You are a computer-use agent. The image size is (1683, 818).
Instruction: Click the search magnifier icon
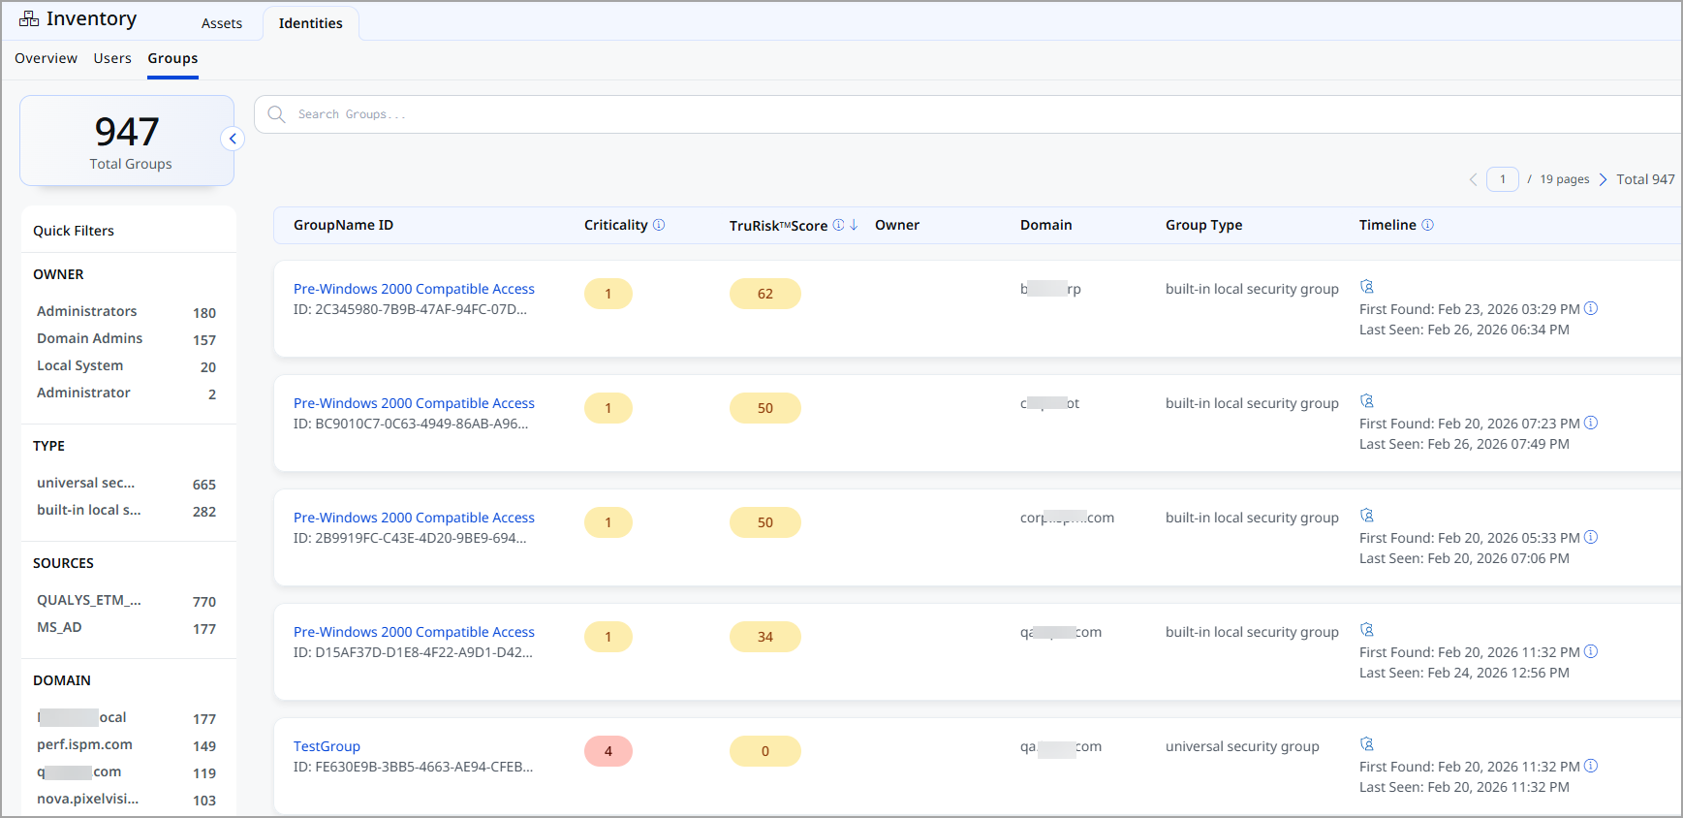coord(276,114)
